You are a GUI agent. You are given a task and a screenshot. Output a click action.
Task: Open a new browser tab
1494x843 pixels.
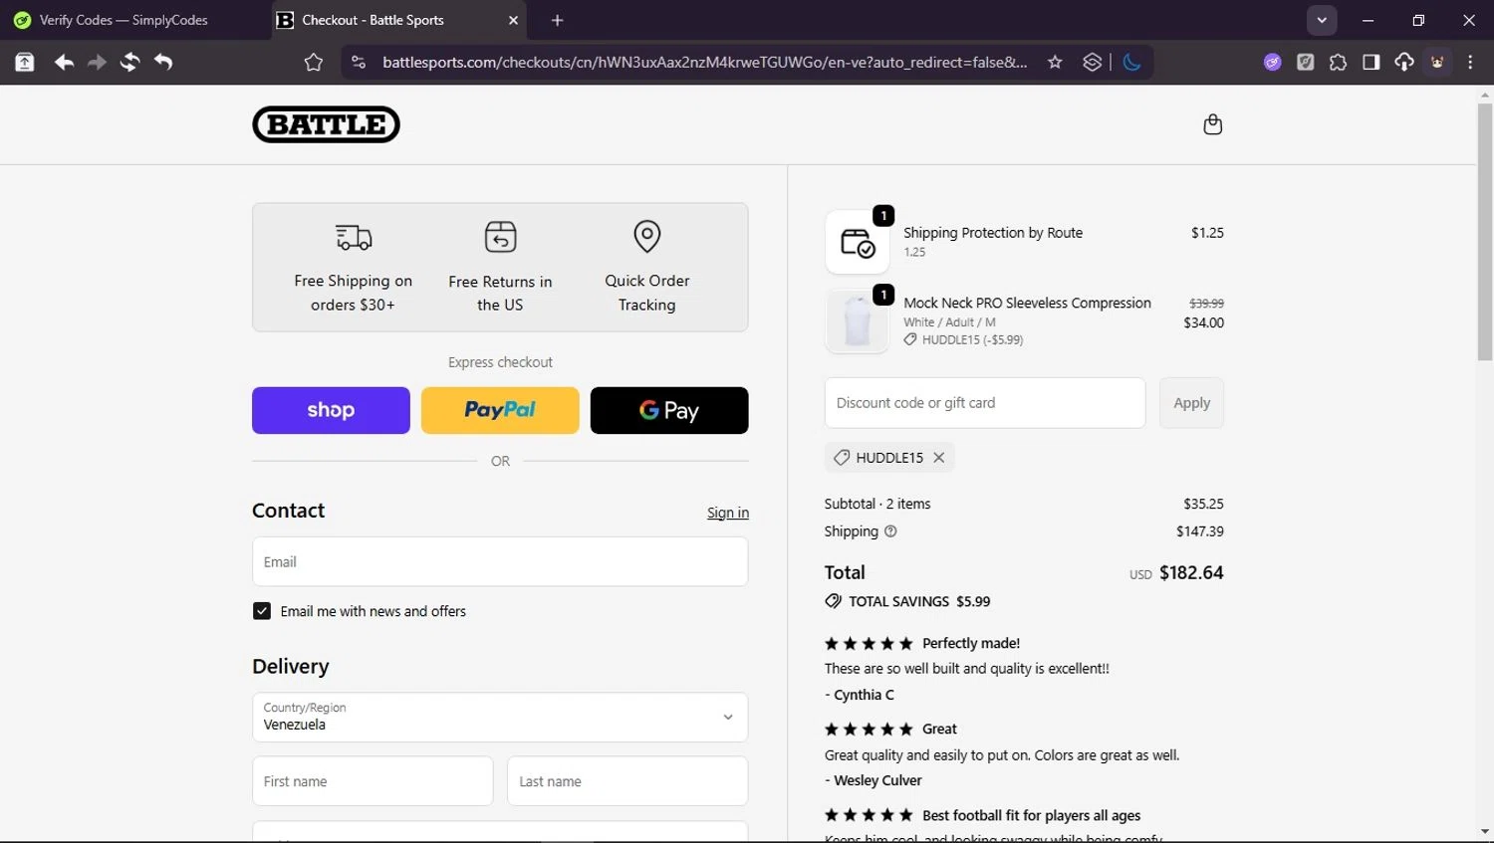pos(557,20)
